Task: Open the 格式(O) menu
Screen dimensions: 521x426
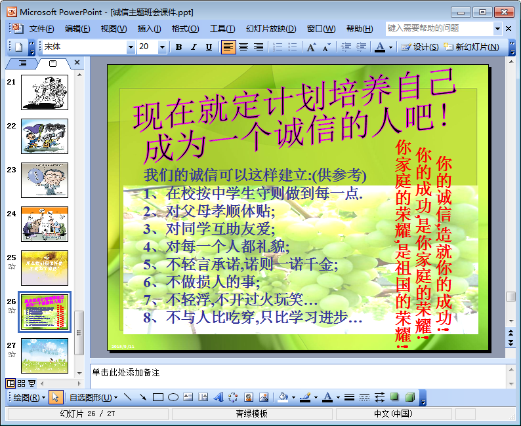Action: pyautogui.click(x=185, y=29)
